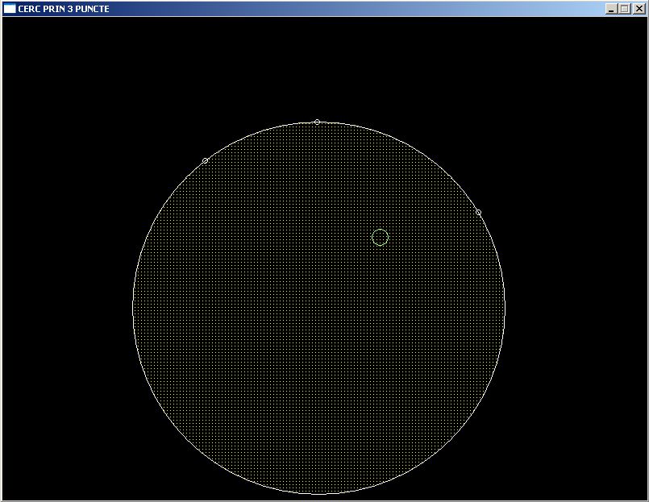Click the window system icon in title bar
This screenshot has height=502, width=649.
pyautogui.click(x=10, y=9)
